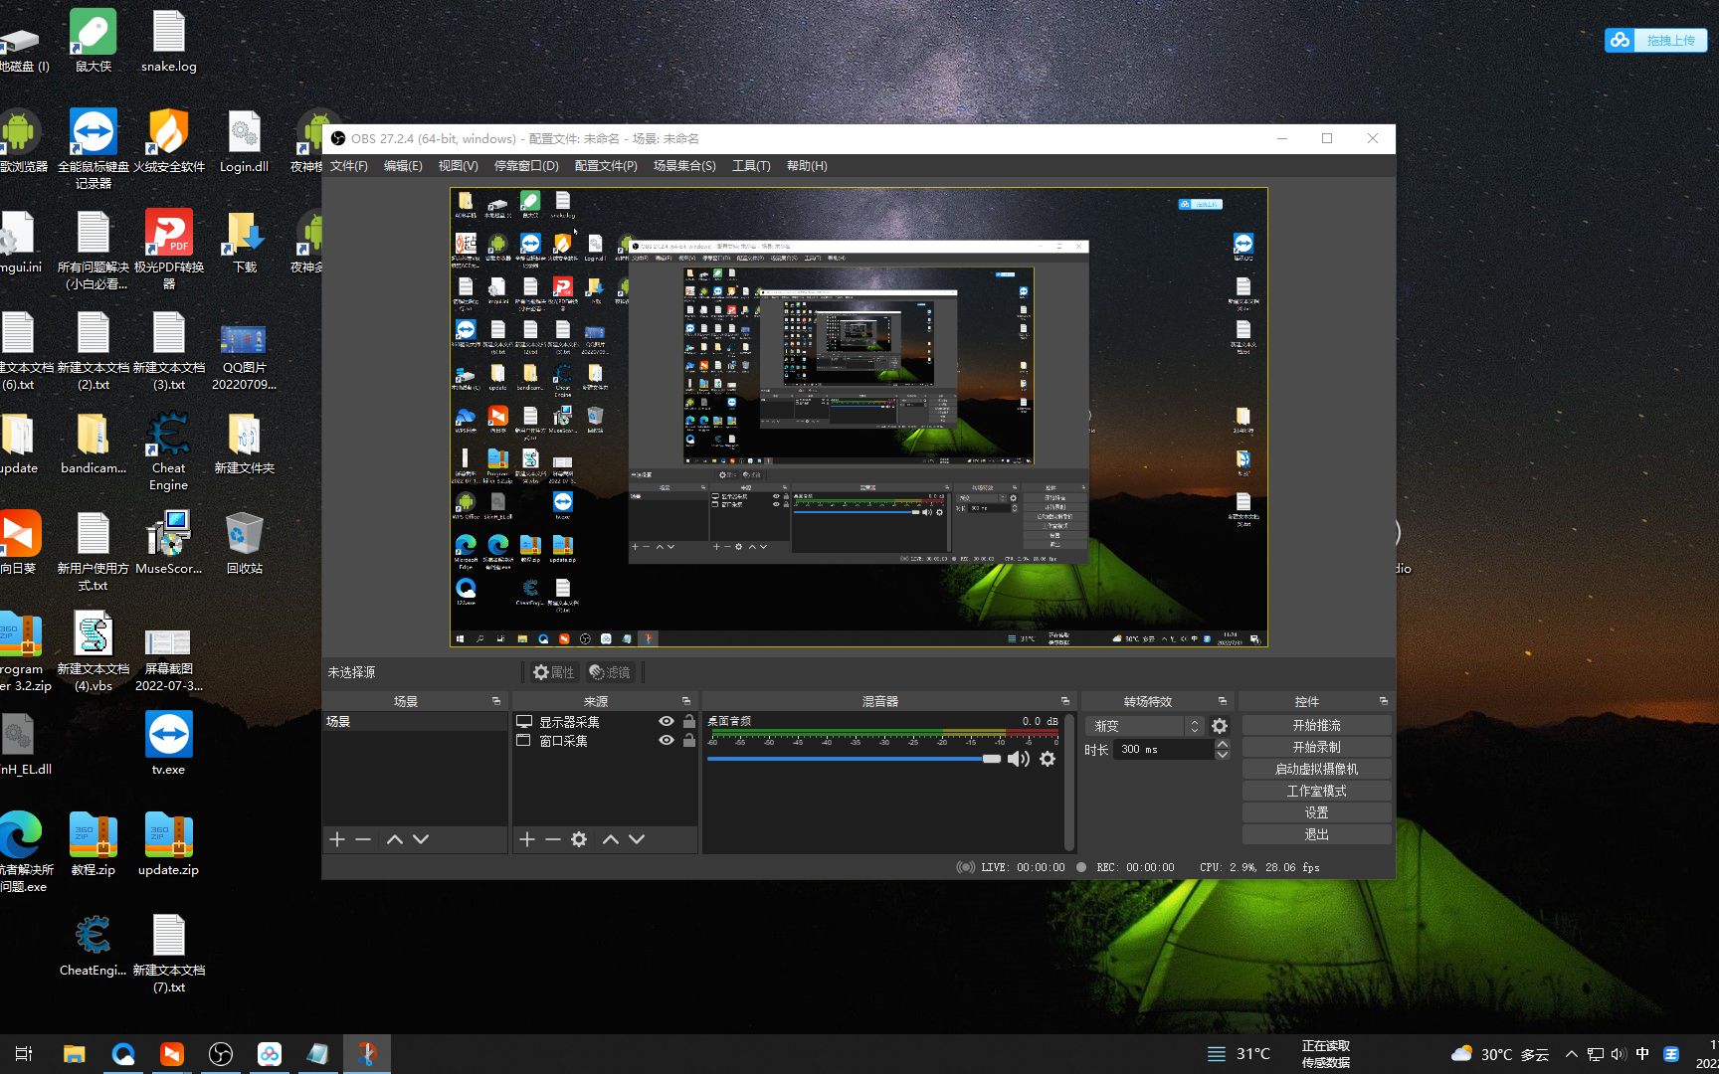Select 窗口采集 source row
1719x1074 pixels.
(x=605, y=741)
